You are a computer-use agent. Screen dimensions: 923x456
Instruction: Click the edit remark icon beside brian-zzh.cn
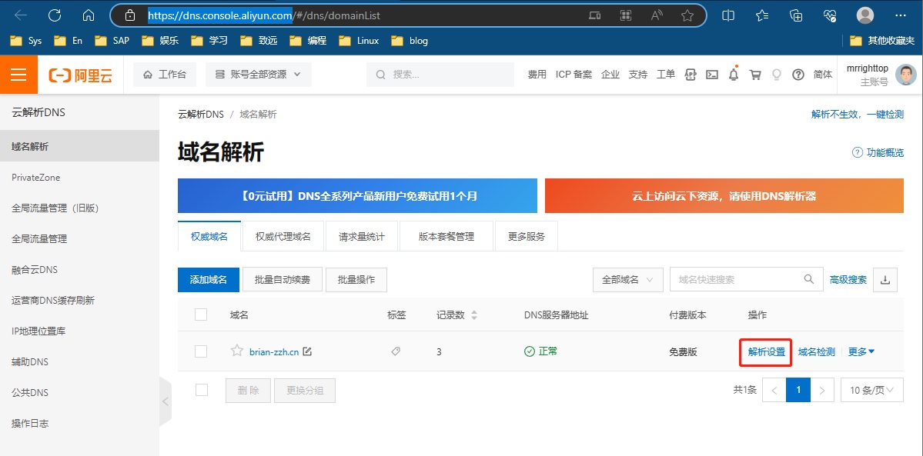point(307,352)
